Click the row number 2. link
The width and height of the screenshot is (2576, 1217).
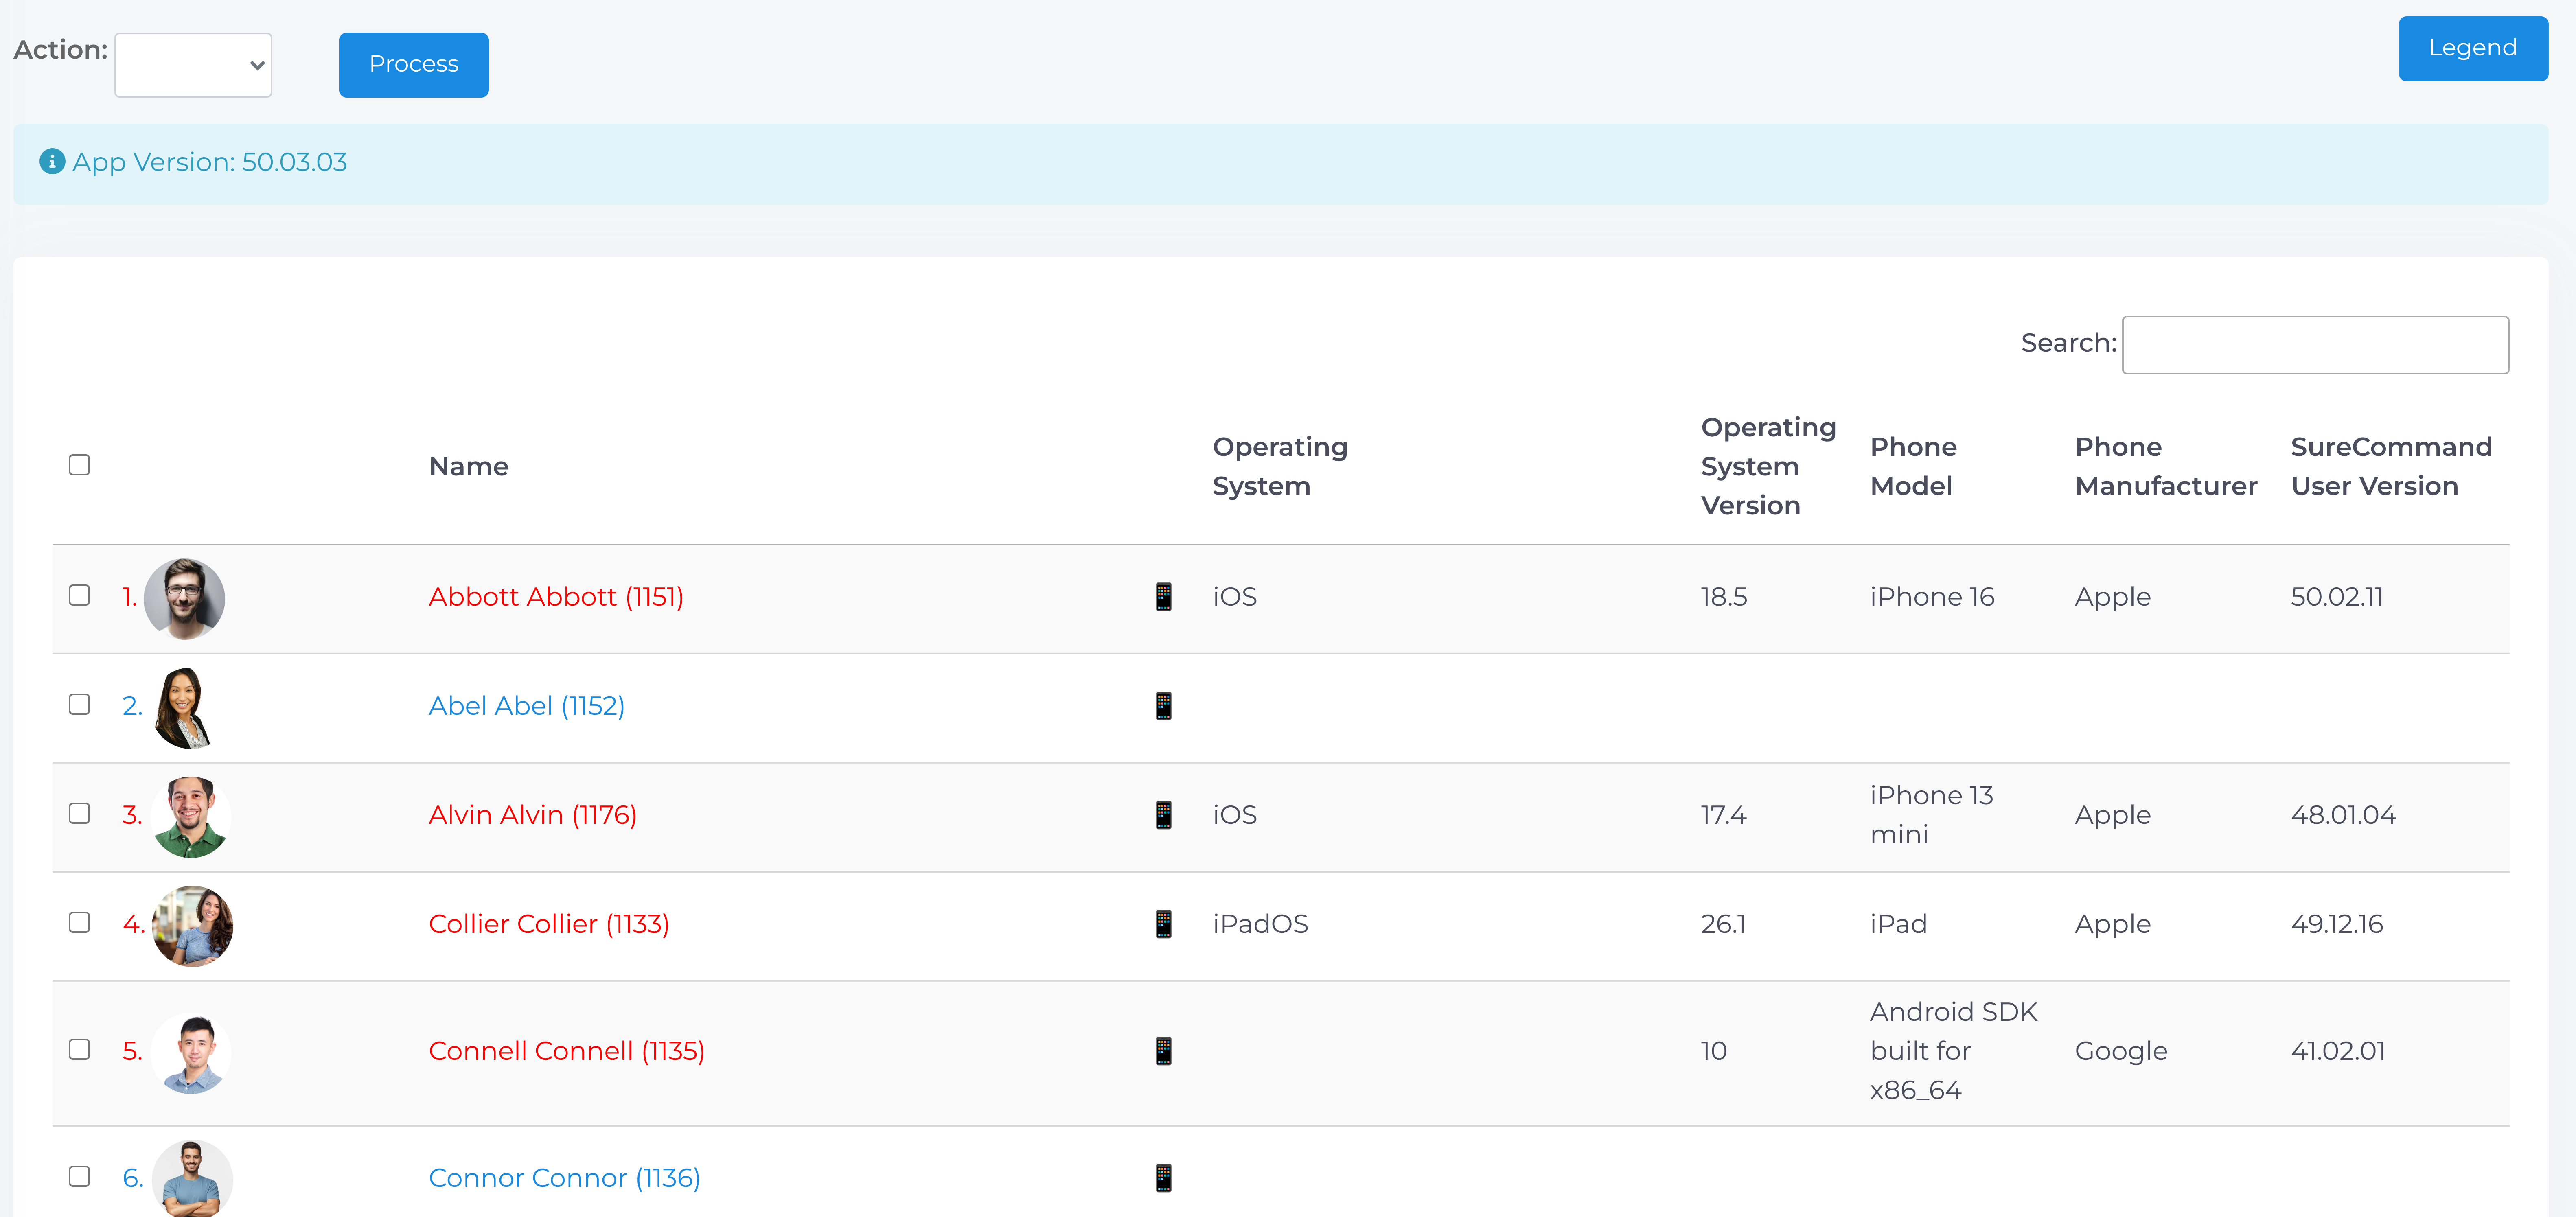tap(132, 706)
